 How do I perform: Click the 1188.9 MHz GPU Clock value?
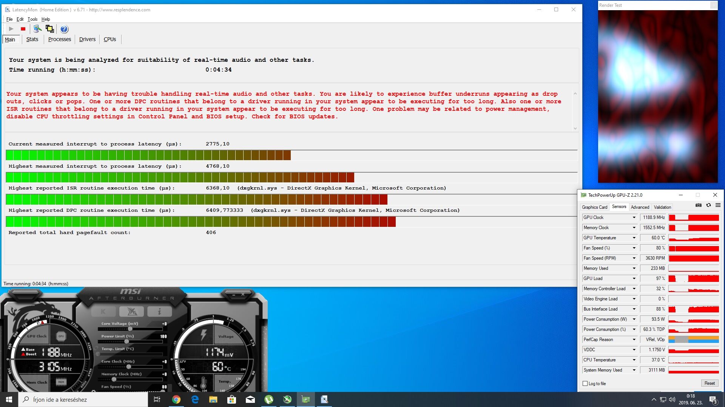[x=654, y=217]
